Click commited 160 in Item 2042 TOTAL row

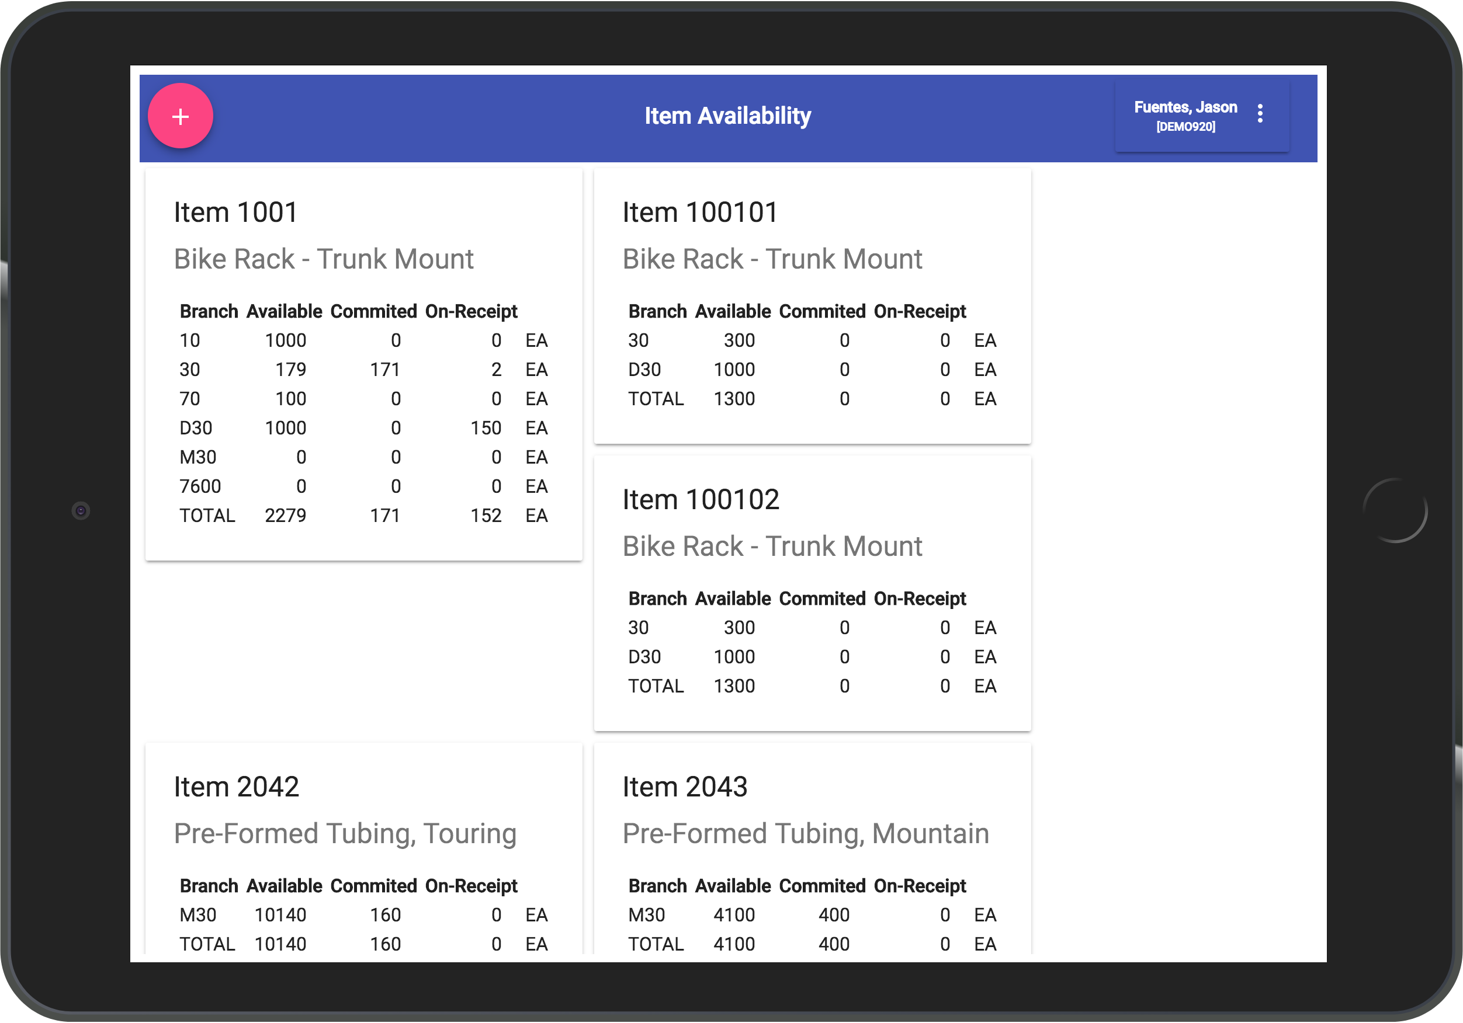point(386,945)
